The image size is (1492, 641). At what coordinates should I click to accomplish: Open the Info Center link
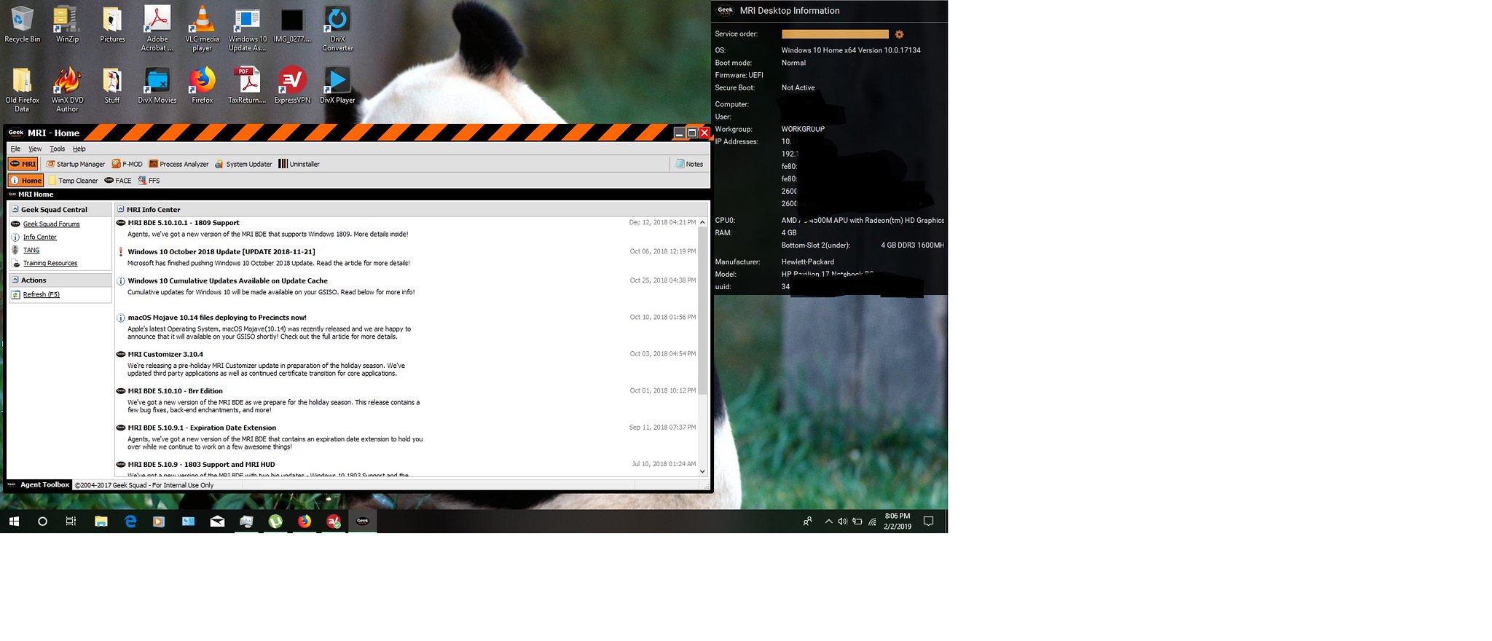39,237
